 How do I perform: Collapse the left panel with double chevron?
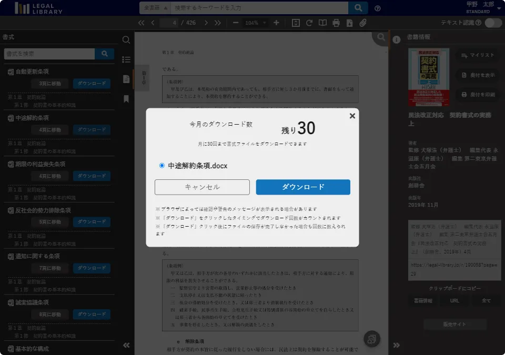[x=126, y=346]
